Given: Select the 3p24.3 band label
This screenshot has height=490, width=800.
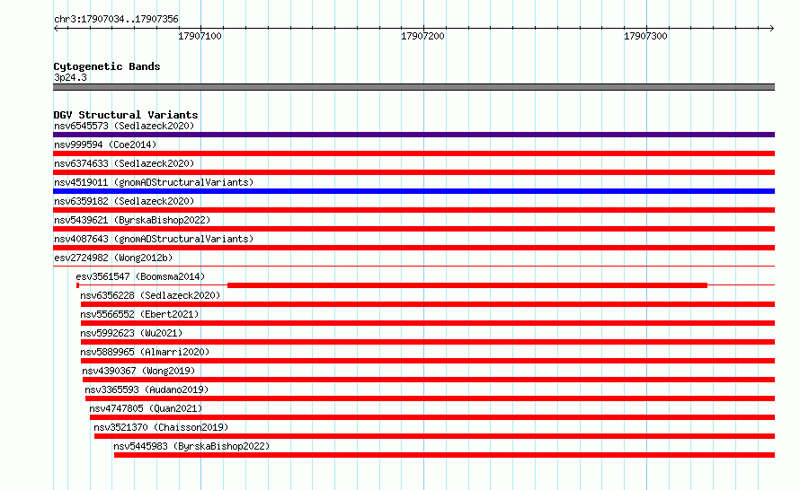Looking at the screenshot, I should [70, 77].
